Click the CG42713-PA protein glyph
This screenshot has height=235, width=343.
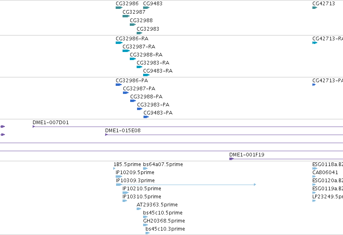pyautogui.click(x=314, y=85)
